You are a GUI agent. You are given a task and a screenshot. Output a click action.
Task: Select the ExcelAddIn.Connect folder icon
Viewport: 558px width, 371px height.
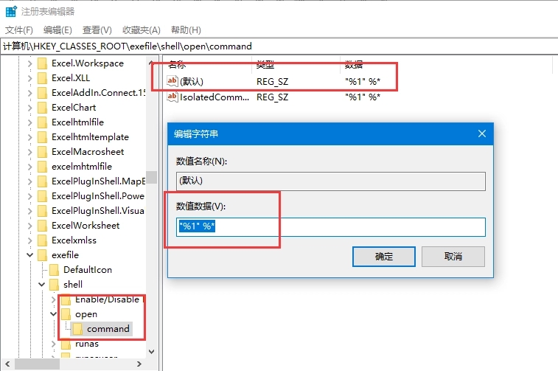tap(42, 93)
